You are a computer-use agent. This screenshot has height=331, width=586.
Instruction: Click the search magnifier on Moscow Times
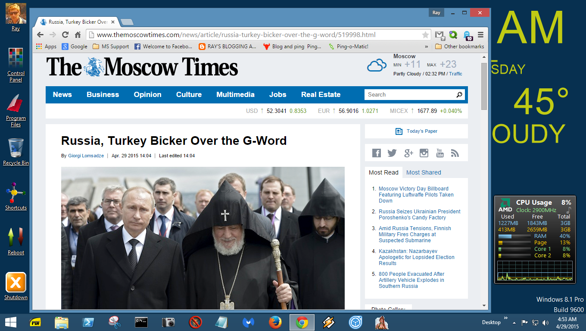tap(459, 95)
